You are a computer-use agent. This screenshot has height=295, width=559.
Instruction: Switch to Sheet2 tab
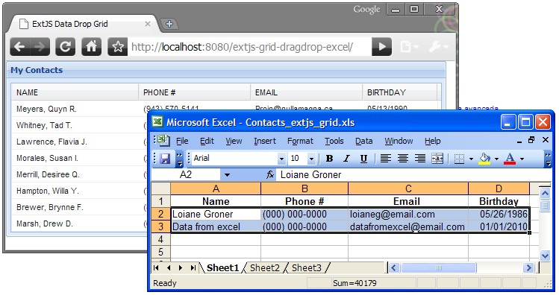[264, 267]
